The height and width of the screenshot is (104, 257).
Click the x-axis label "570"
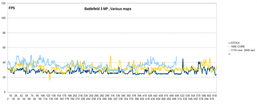tap(199, 96)
